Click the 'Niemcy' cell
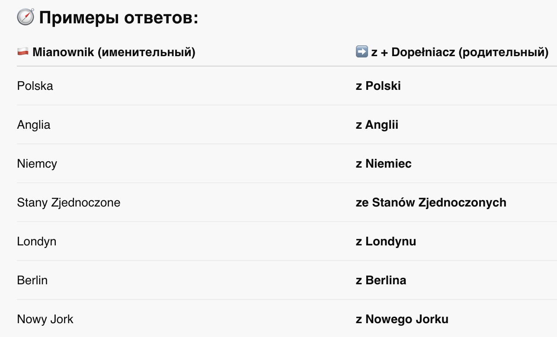The width and height of the screenshot is (557, 337). (37, 164)
